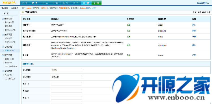
Task: Focus the 接口名称 input field
Action: 66,77
